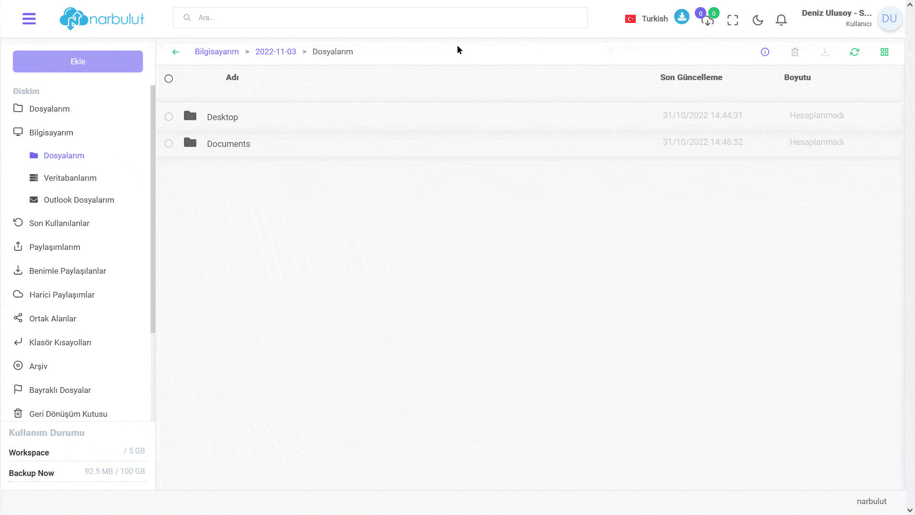This screenshot has height=515, width=915.
Task: Sort by Boyutu column
Action: 797,77
